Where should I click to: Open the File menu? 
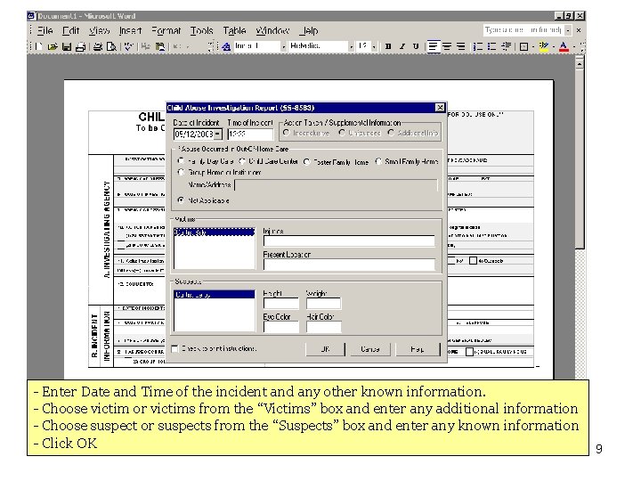pyautogui.click(x=45, y=30)
